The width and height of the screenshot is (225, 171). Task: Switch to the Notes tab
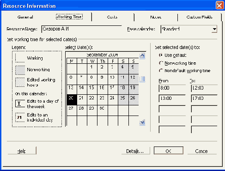[156, 17]
